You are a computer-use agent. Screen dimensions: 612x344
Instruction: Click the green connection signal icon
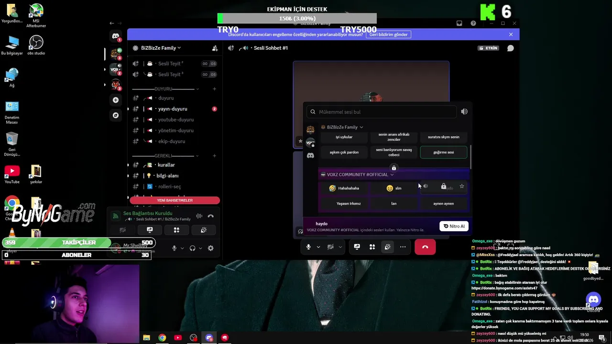(115, 216)
